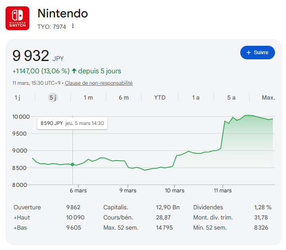Click the Ouverture label
This screenshot has width=286, height=250.
[27, 207]
